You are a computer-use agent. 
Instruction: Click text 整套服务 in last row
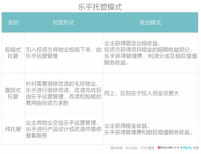(x=37, y=135)
